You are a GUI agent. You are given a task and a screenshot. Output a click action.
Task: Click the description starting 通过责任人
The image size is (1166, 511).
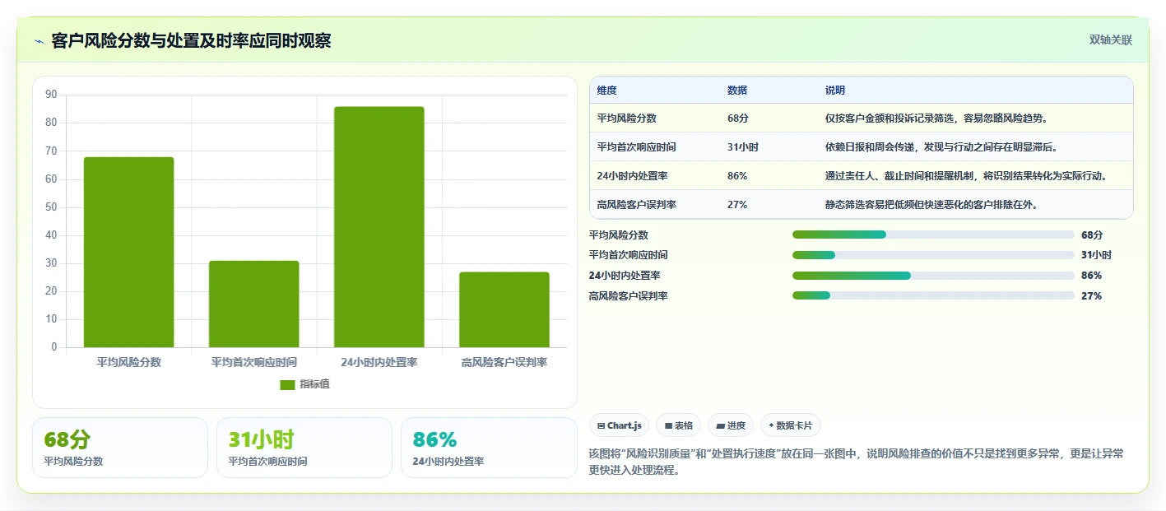click(x=966, y=175)
